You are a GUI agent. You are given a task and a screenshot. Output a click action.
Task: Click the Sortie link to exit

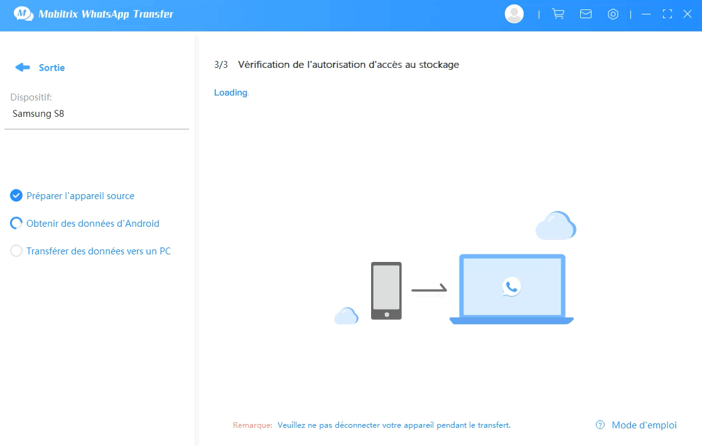click(52, 67)
